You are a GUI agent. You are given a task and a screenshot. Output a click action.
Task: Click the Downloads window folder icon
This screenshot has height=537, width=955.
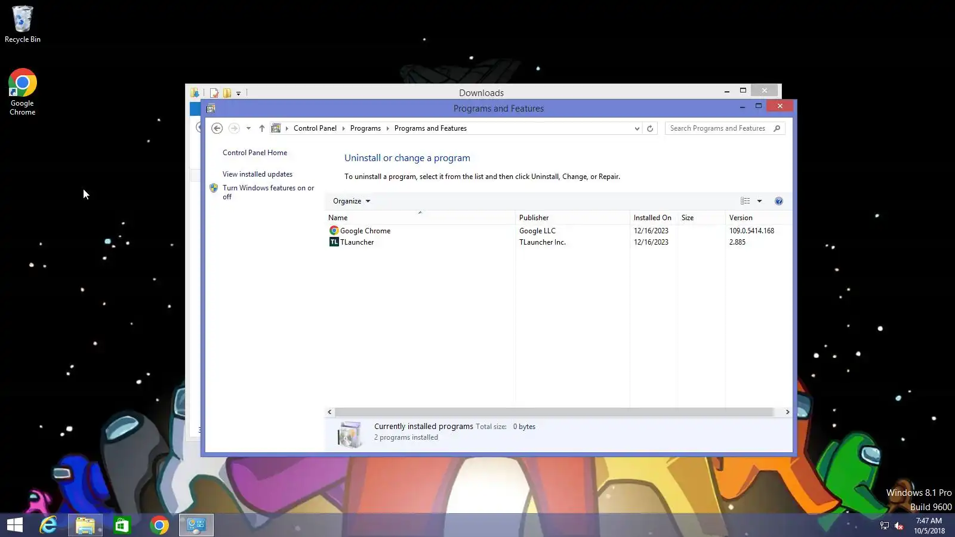195,92
